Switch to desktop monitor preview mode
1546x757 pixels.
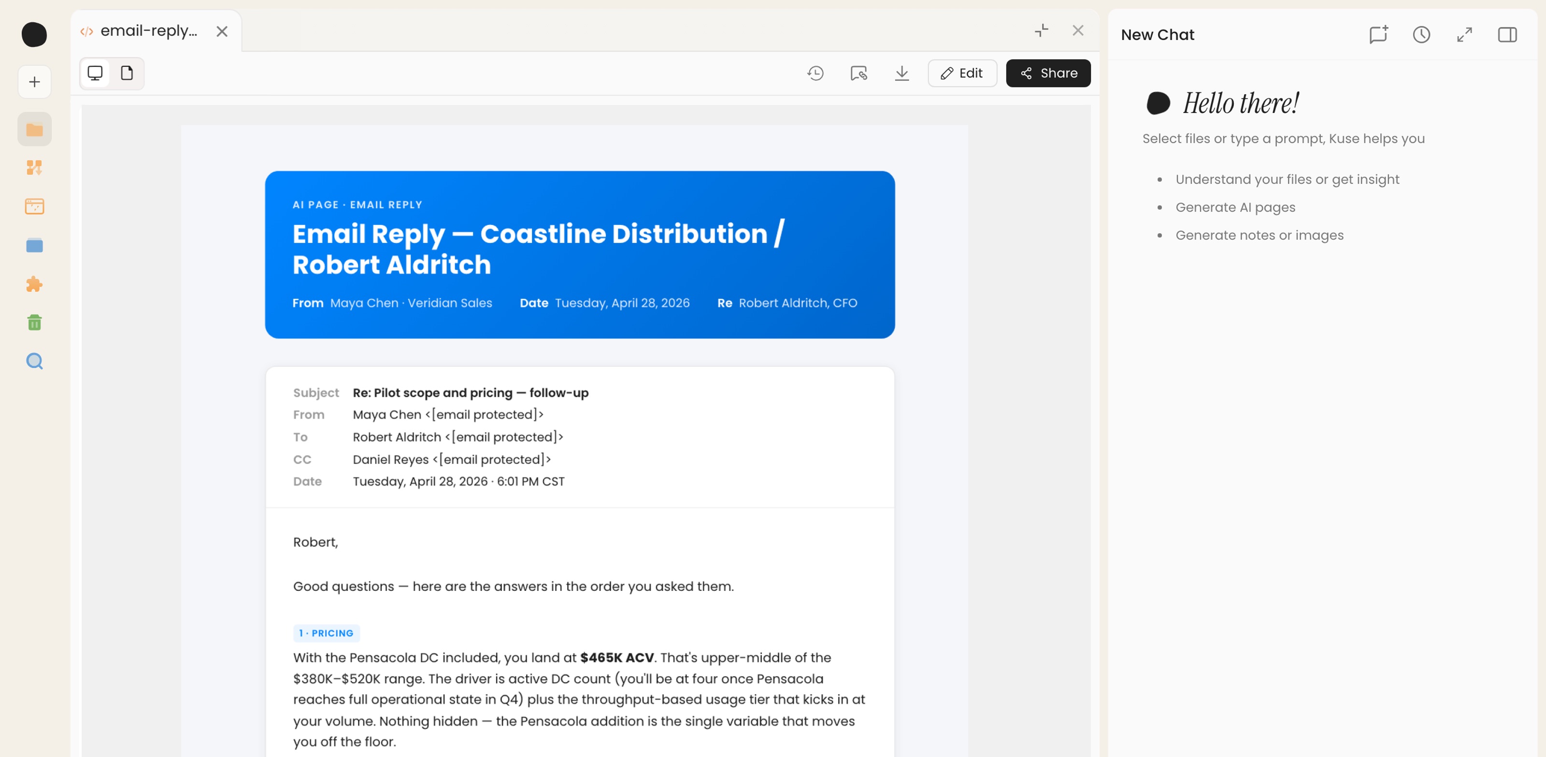pyautogui.click(x=96, y=73)
